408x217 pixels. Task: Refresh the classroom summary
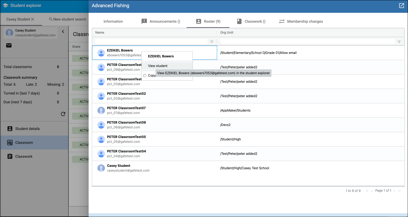[x=63, y=114]
